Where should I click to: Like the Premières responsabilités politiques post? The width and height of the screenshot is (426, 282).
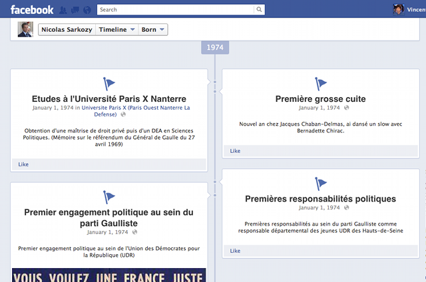[x=235, y=251]
